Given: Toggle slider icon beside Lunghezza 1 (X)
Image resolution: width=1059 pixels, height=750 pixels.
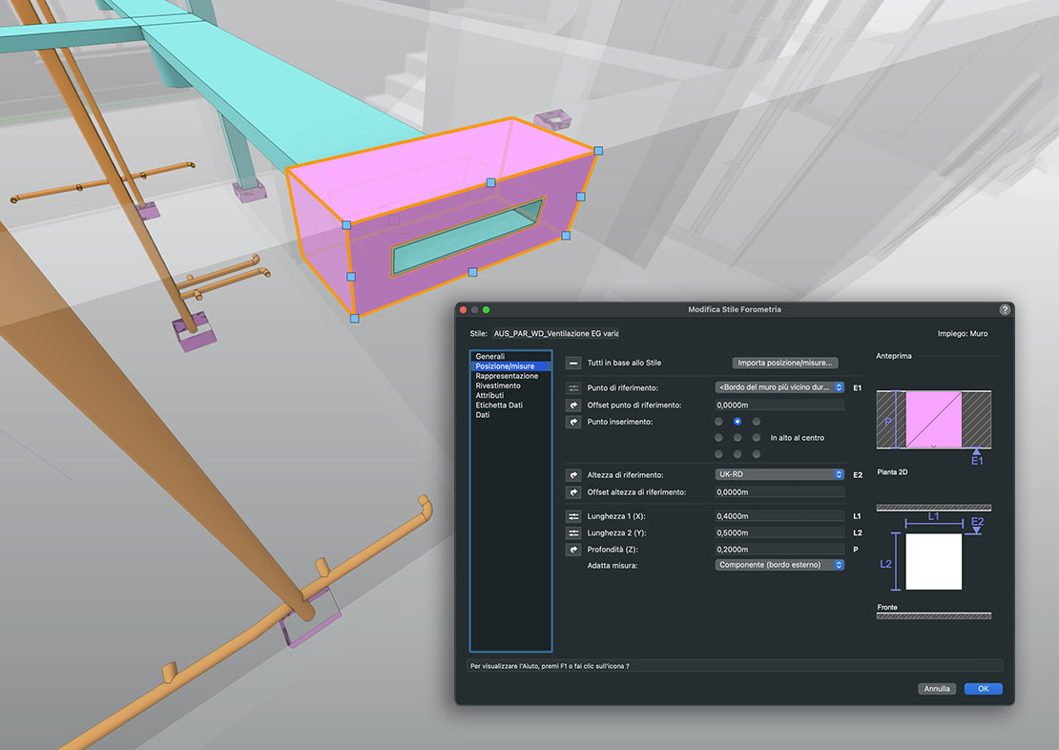Looking at the screenshot, I should pyautogui.click(x=573, y=516).
